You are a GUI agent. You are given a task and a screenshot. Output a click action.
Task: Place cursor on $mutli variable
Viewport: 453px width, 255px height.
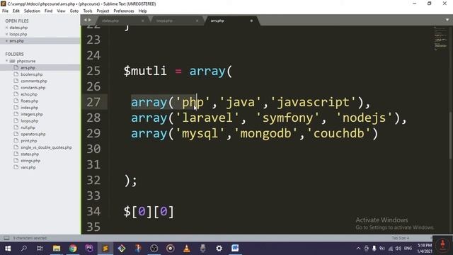[145, 71]
